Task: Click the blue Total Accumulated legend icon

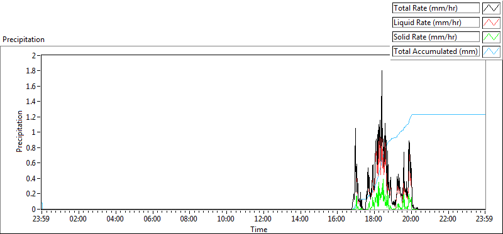Action: 491,51
